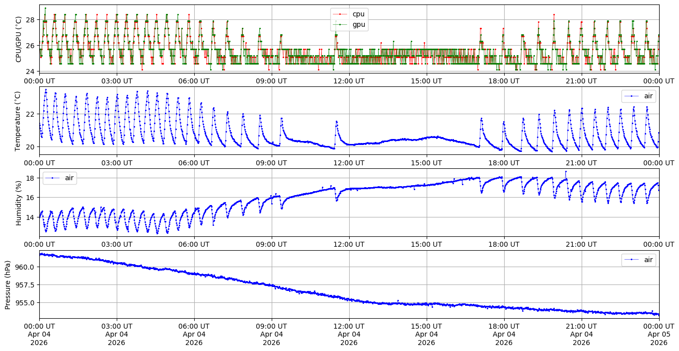Click the 18 tick on Humidity axis
Viewport: 679px width, 351px height.
click(30, 178)
